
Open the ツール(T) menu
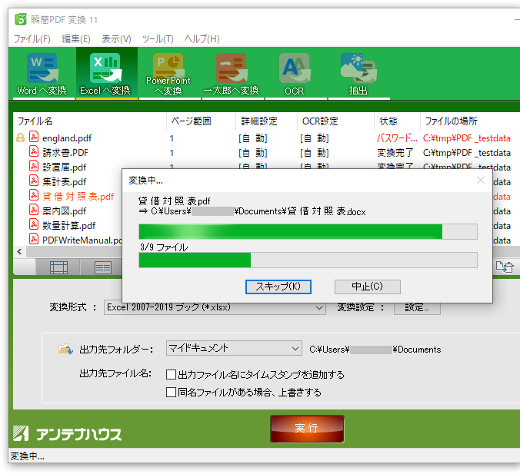tap(158, 39)
